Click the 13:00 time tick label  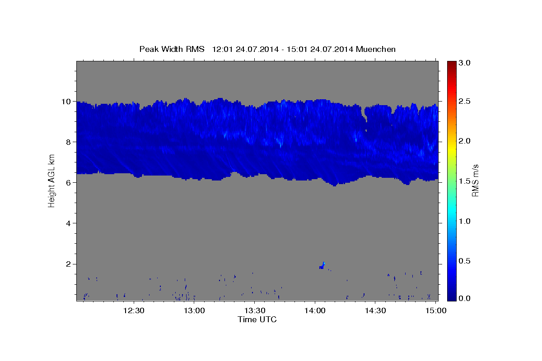(x=194, y=310)
